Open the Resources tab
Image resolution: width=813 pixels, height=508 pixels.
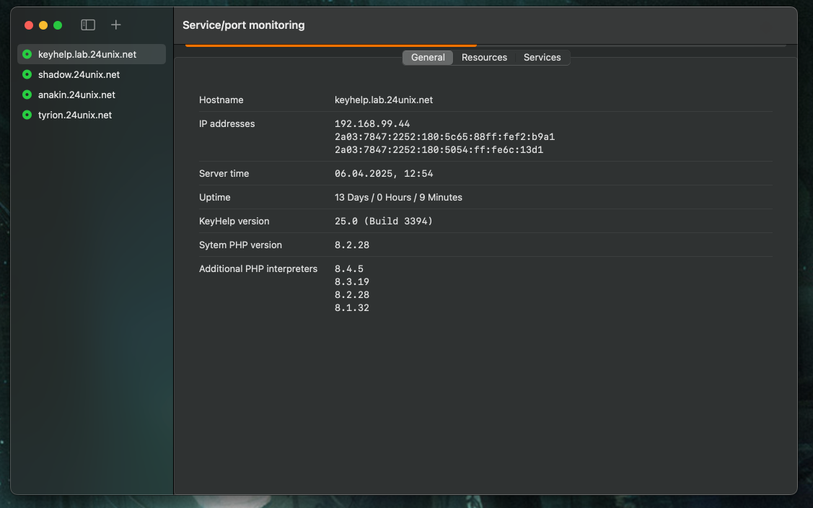pos(484,58)
